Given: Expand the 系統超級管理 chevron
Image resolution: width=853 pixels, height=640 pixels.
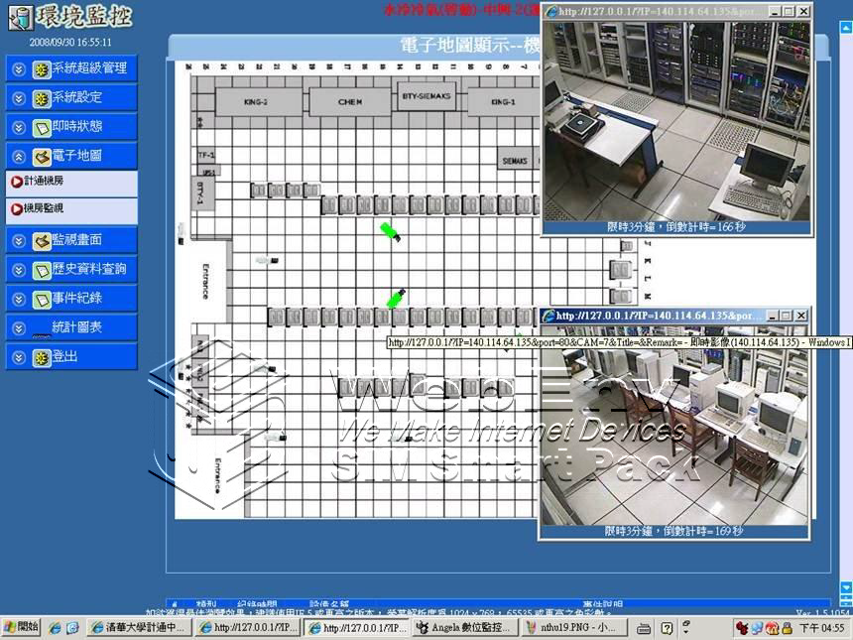Looking at the screenshot, I should pos(19,69).
